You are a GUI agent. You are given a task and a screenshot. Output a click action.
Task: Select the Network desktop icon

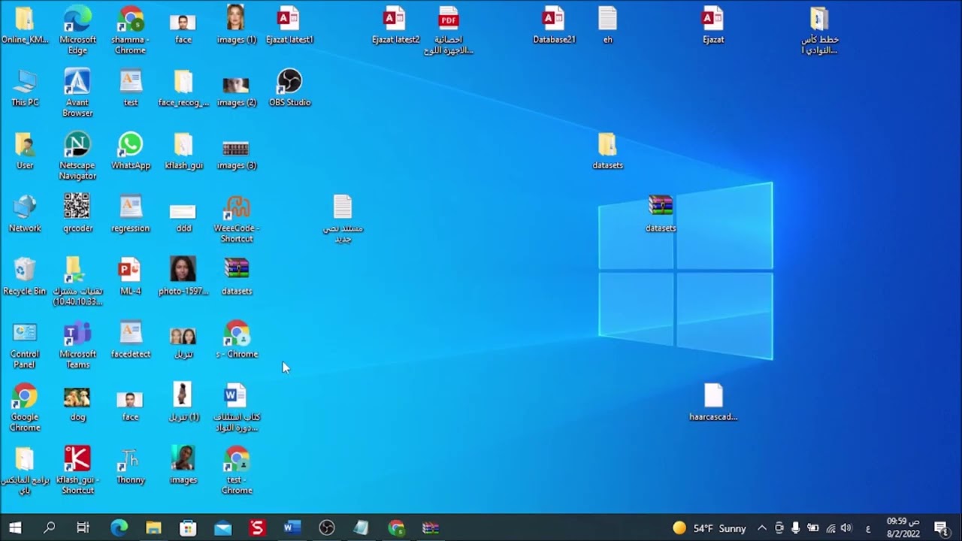tap(25, 214)
